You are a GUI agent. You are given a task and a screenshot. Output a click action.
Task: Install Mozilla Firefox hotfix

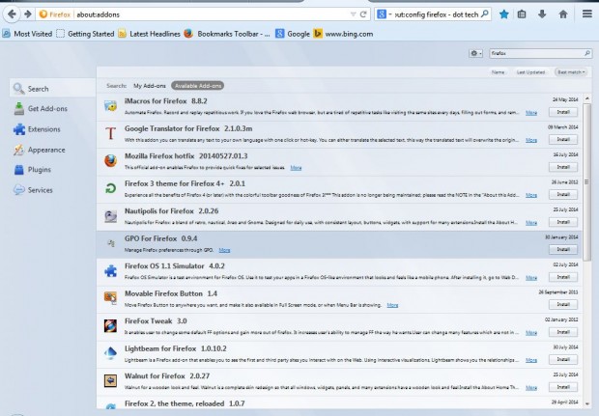pyautogui.click(x=563, y=167)
